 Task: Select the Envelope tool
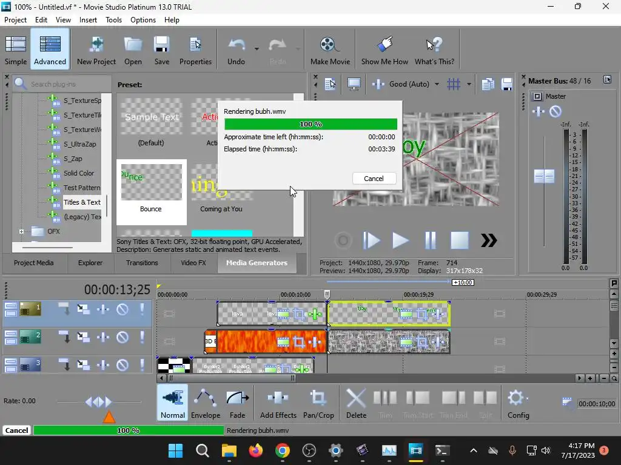pyautogui.click(x=205, y=403)
